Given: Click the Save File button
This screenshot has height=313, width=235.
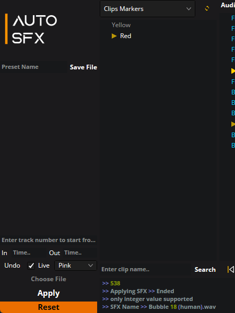Looking at the screenshot, I should pyautogui.click(x=84, y=67).
